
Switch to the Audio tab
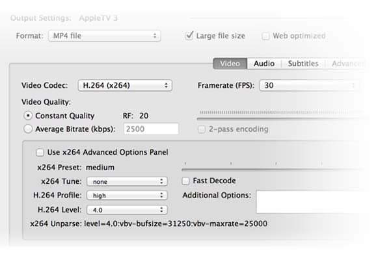click(264, 64)
